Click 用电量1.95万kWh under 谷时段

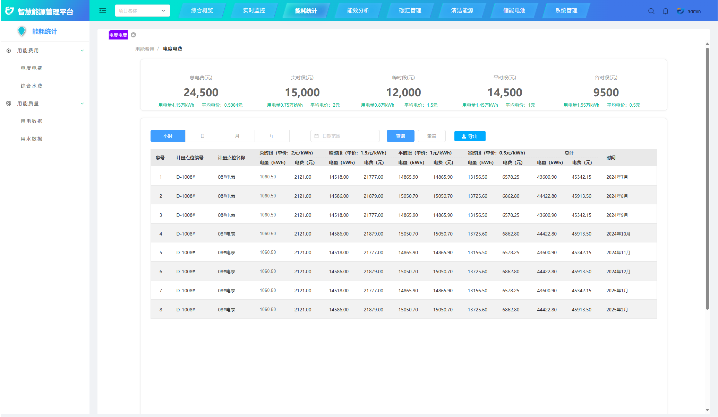pos(581,105)
